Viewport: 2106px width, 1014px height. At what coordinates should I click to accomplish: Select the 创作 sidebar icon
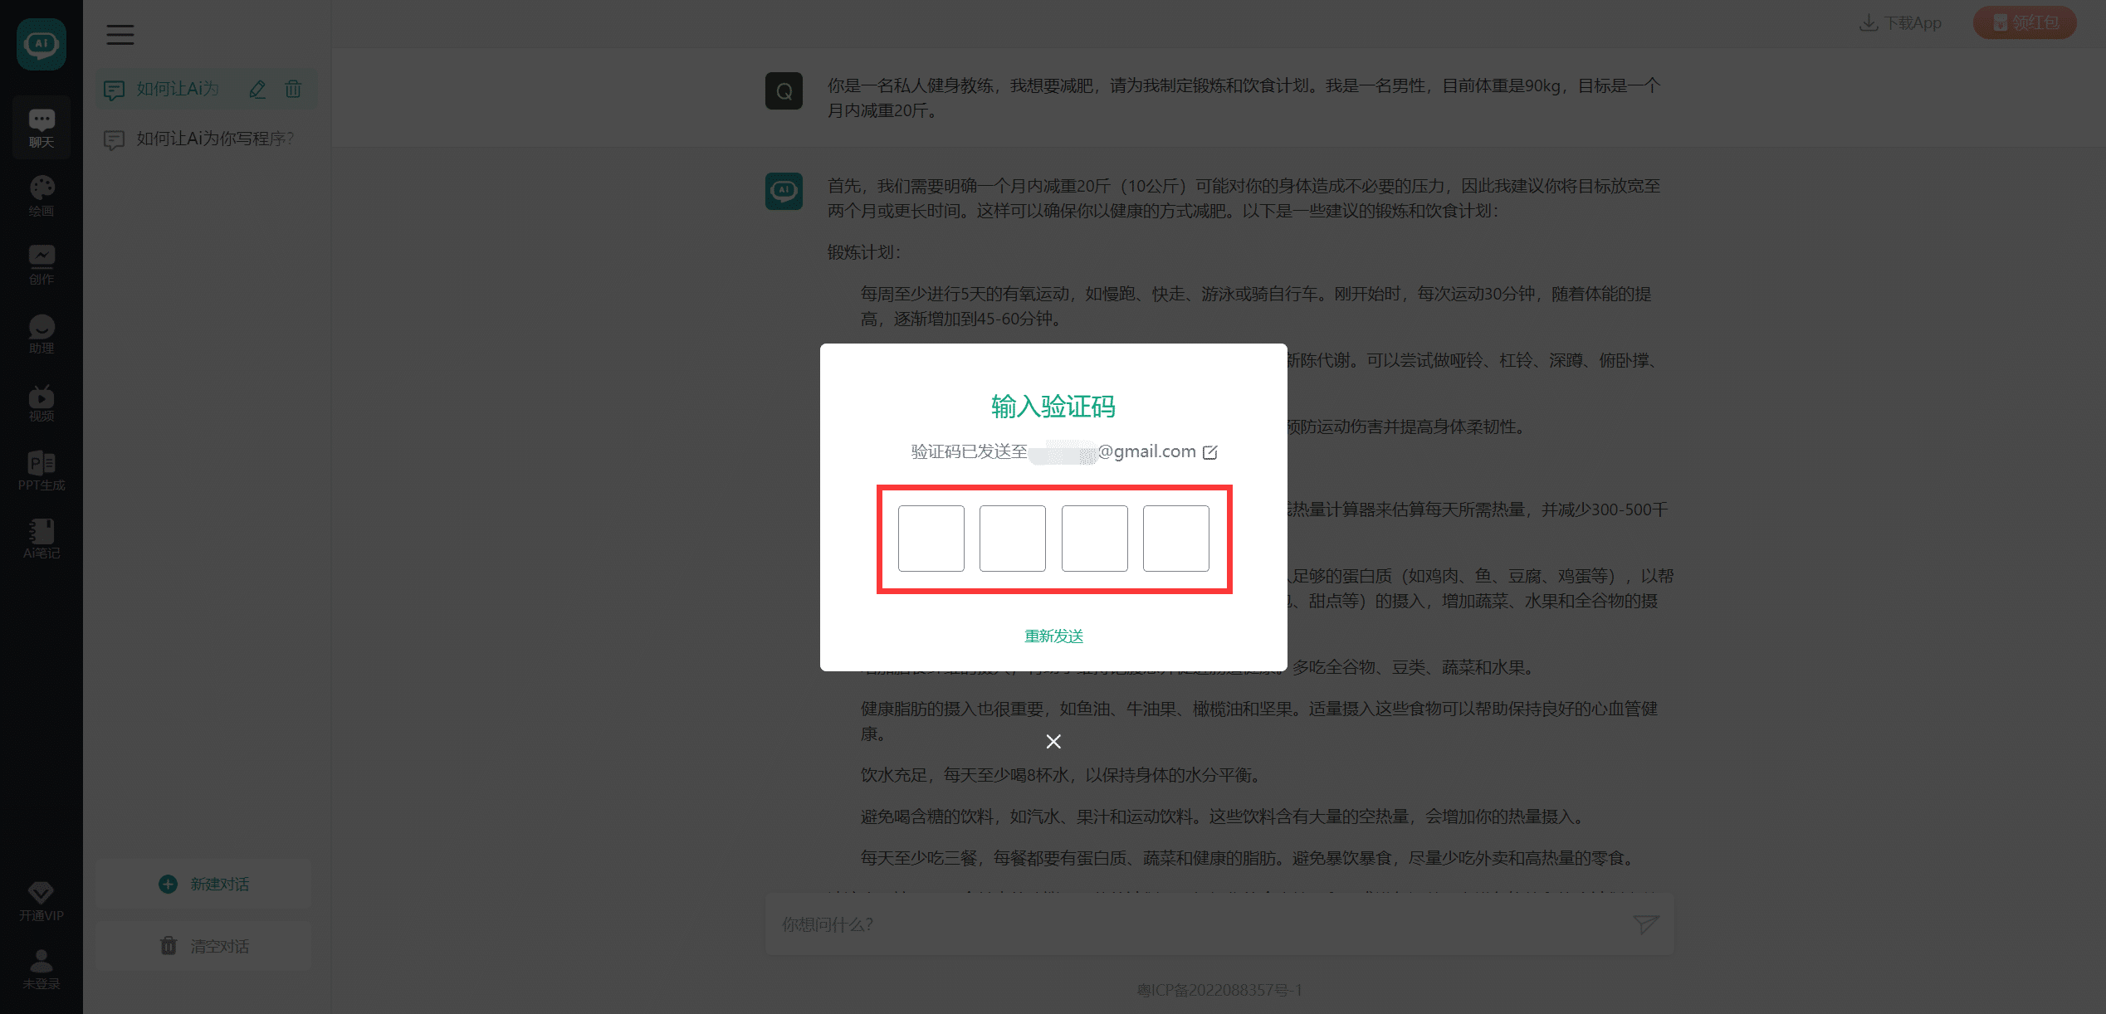[42, 264]
